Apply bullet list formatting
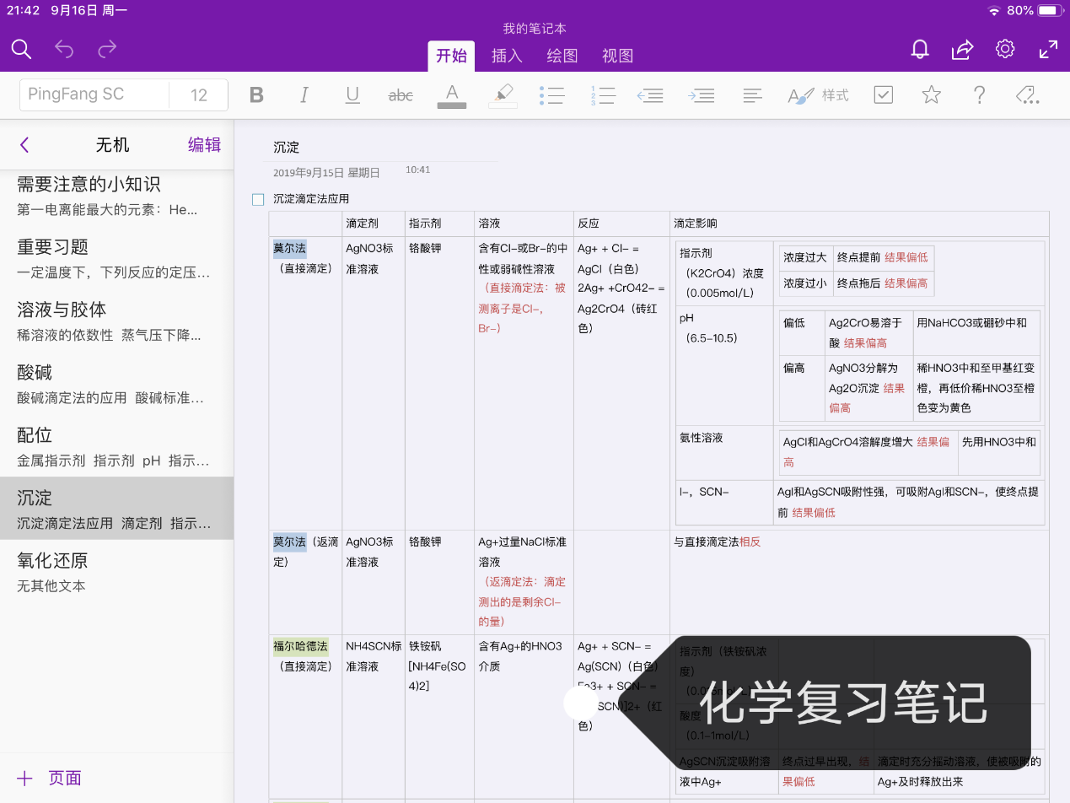 (x=551, y=95)
